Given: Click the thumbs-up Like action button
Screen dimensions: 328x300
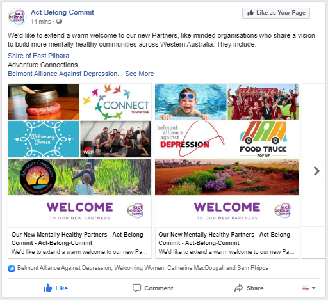Looking at the screenshot, I should [56, 288].
